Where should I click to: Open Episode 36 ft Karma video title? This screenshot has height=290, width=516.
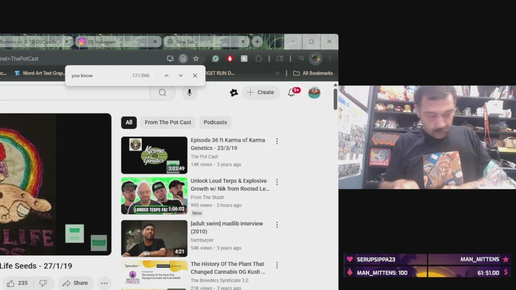coord(228,144)
